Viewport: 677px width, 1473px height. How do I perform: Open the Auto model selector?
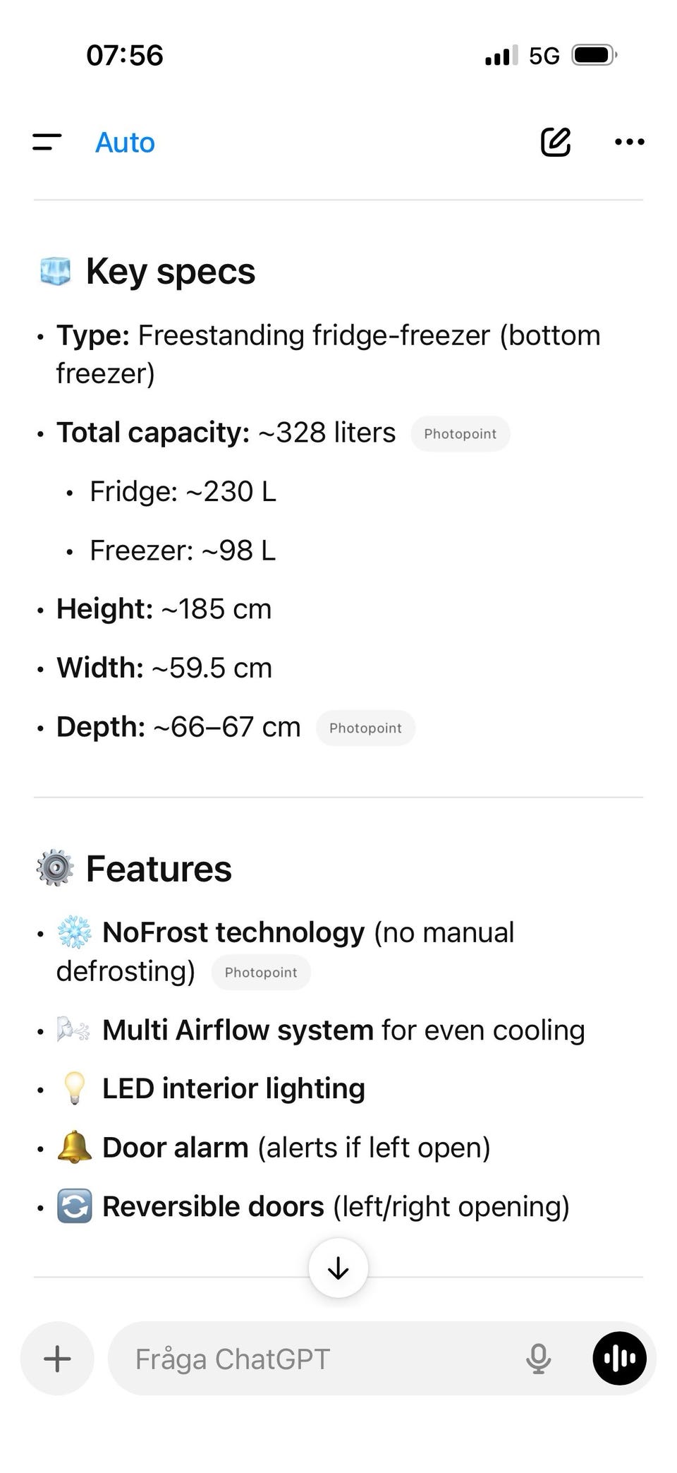[125, 143]
